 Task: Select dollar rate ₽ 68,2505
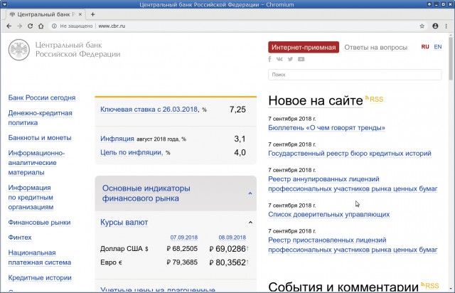[182, 249]
